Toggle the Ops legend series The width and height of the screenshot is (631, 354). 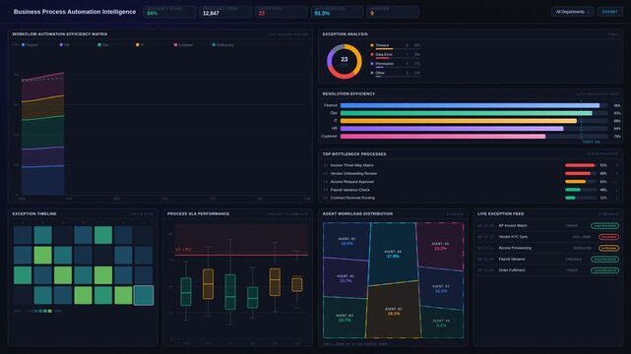[103, 45]
